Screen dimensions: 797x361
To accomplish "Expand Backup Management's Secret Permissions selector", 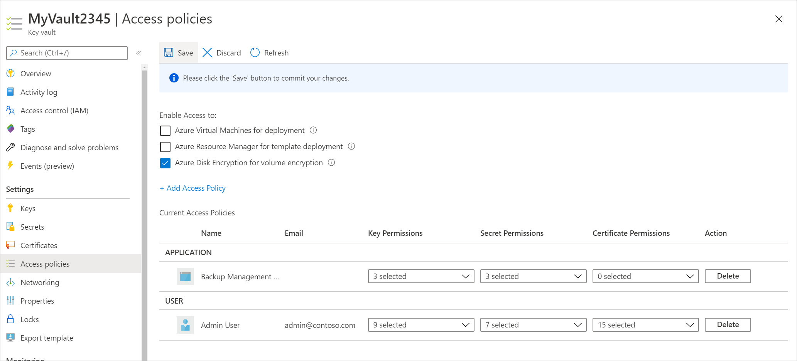I will 533,276.
